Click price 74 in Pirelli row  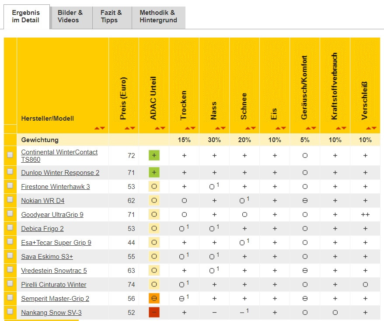click(x=131, y=284)
